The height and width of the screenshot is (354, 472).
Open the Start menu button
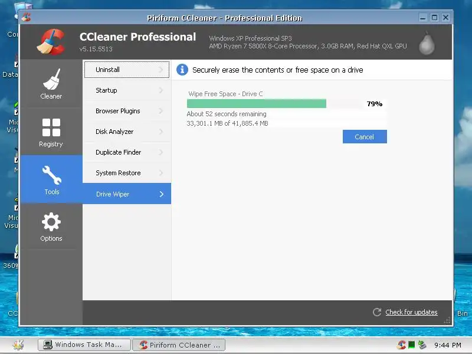click(x=18, y=345)
